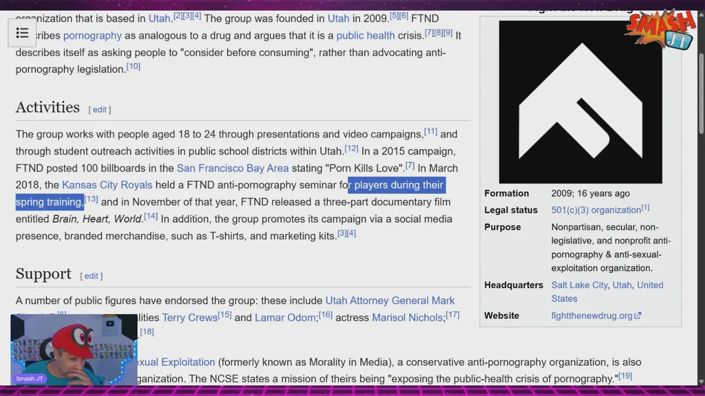Follow the public health link
705x396 pixels.
click(x=365, y=35)
